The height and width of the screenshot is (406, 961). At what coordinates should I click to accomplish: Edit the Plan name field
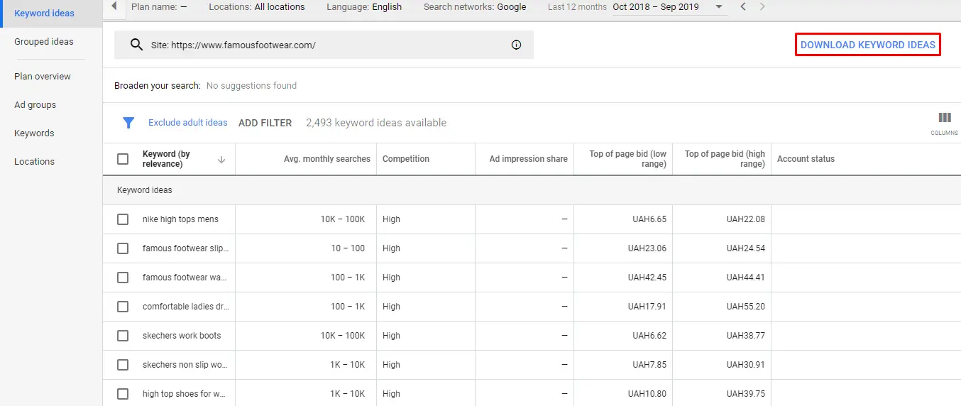pos(160,7)
